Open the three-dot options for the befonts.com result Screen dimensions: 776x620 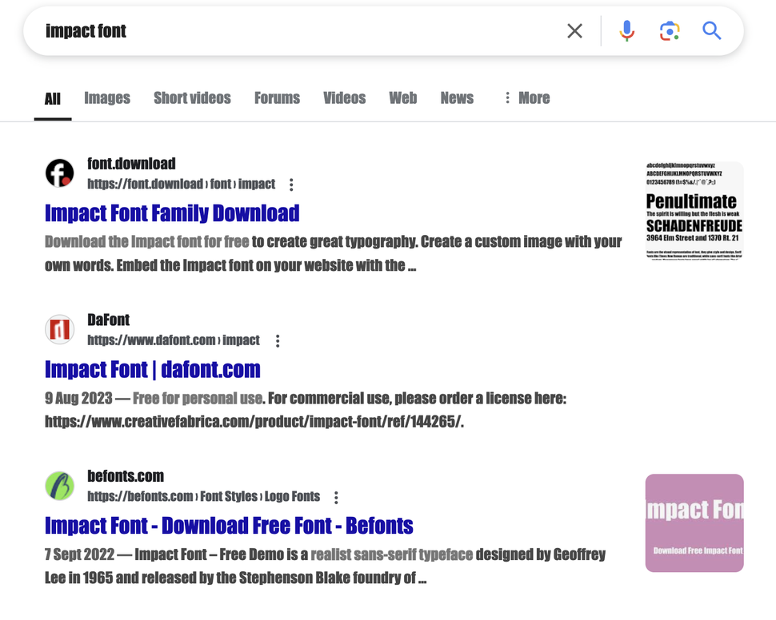click(336, 498)
